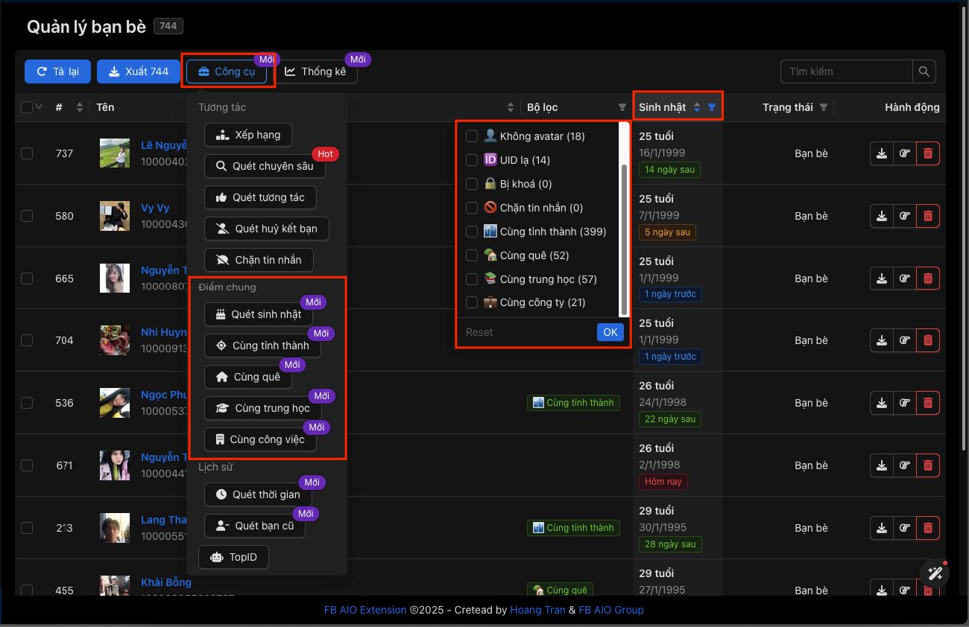The image size is (969, 627).
Task: Click the blue filter icon beside Sinh nhật
Action: (x=712, y=107)
